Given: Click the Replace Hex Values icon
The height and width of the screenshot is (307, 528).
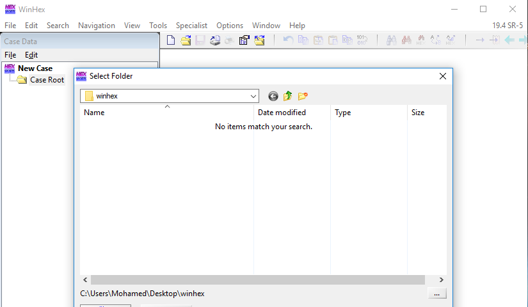Looking at the screenshot, I should [450, 40].
